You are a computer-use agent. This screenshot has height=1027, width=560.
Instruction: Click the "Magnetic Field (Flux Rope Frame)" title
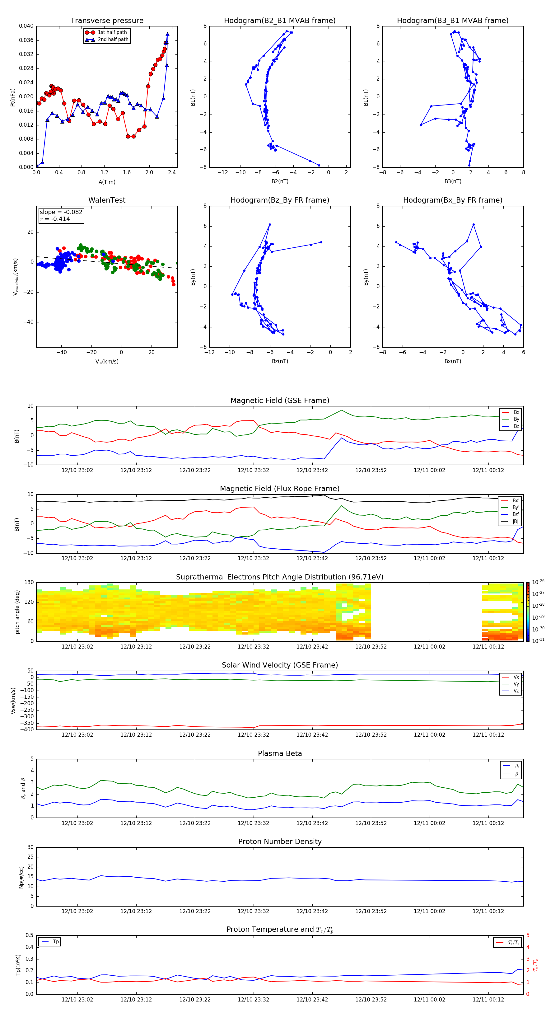pyautogui.click(x=280, y=489)
